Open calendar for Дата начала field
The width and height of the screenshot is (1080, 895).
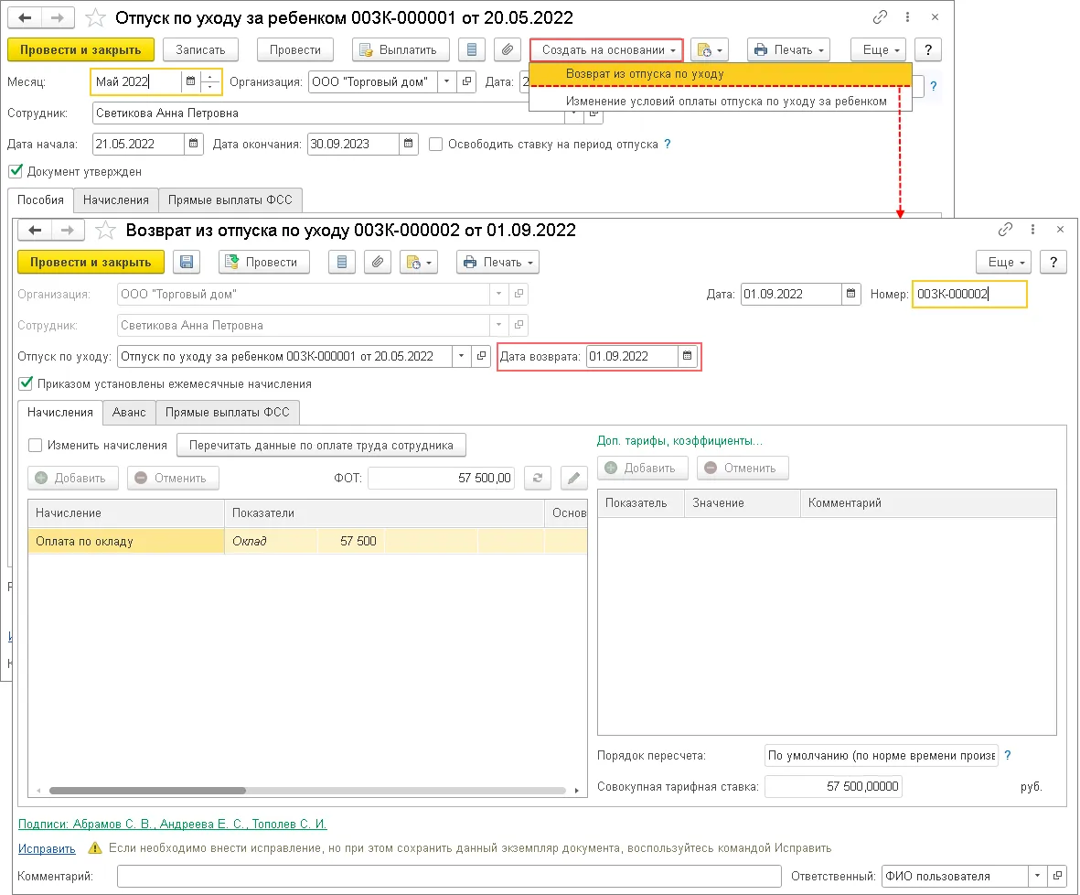point(194,144)
